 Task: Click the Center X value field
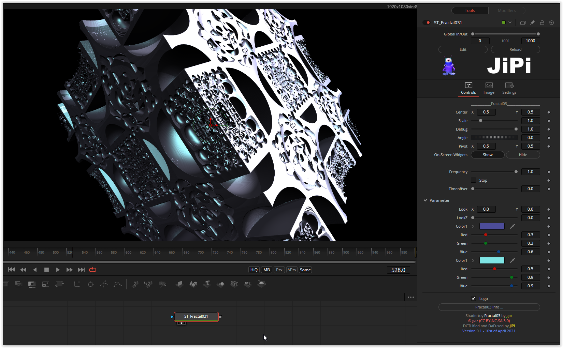[486, 112]
